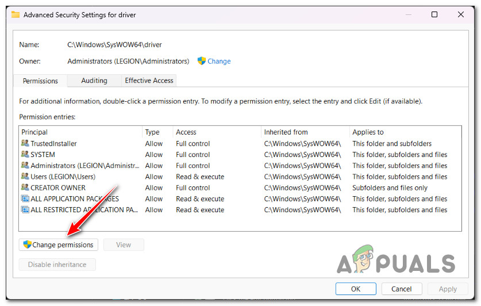Click the Change permissions button

(x=58, y=244)
